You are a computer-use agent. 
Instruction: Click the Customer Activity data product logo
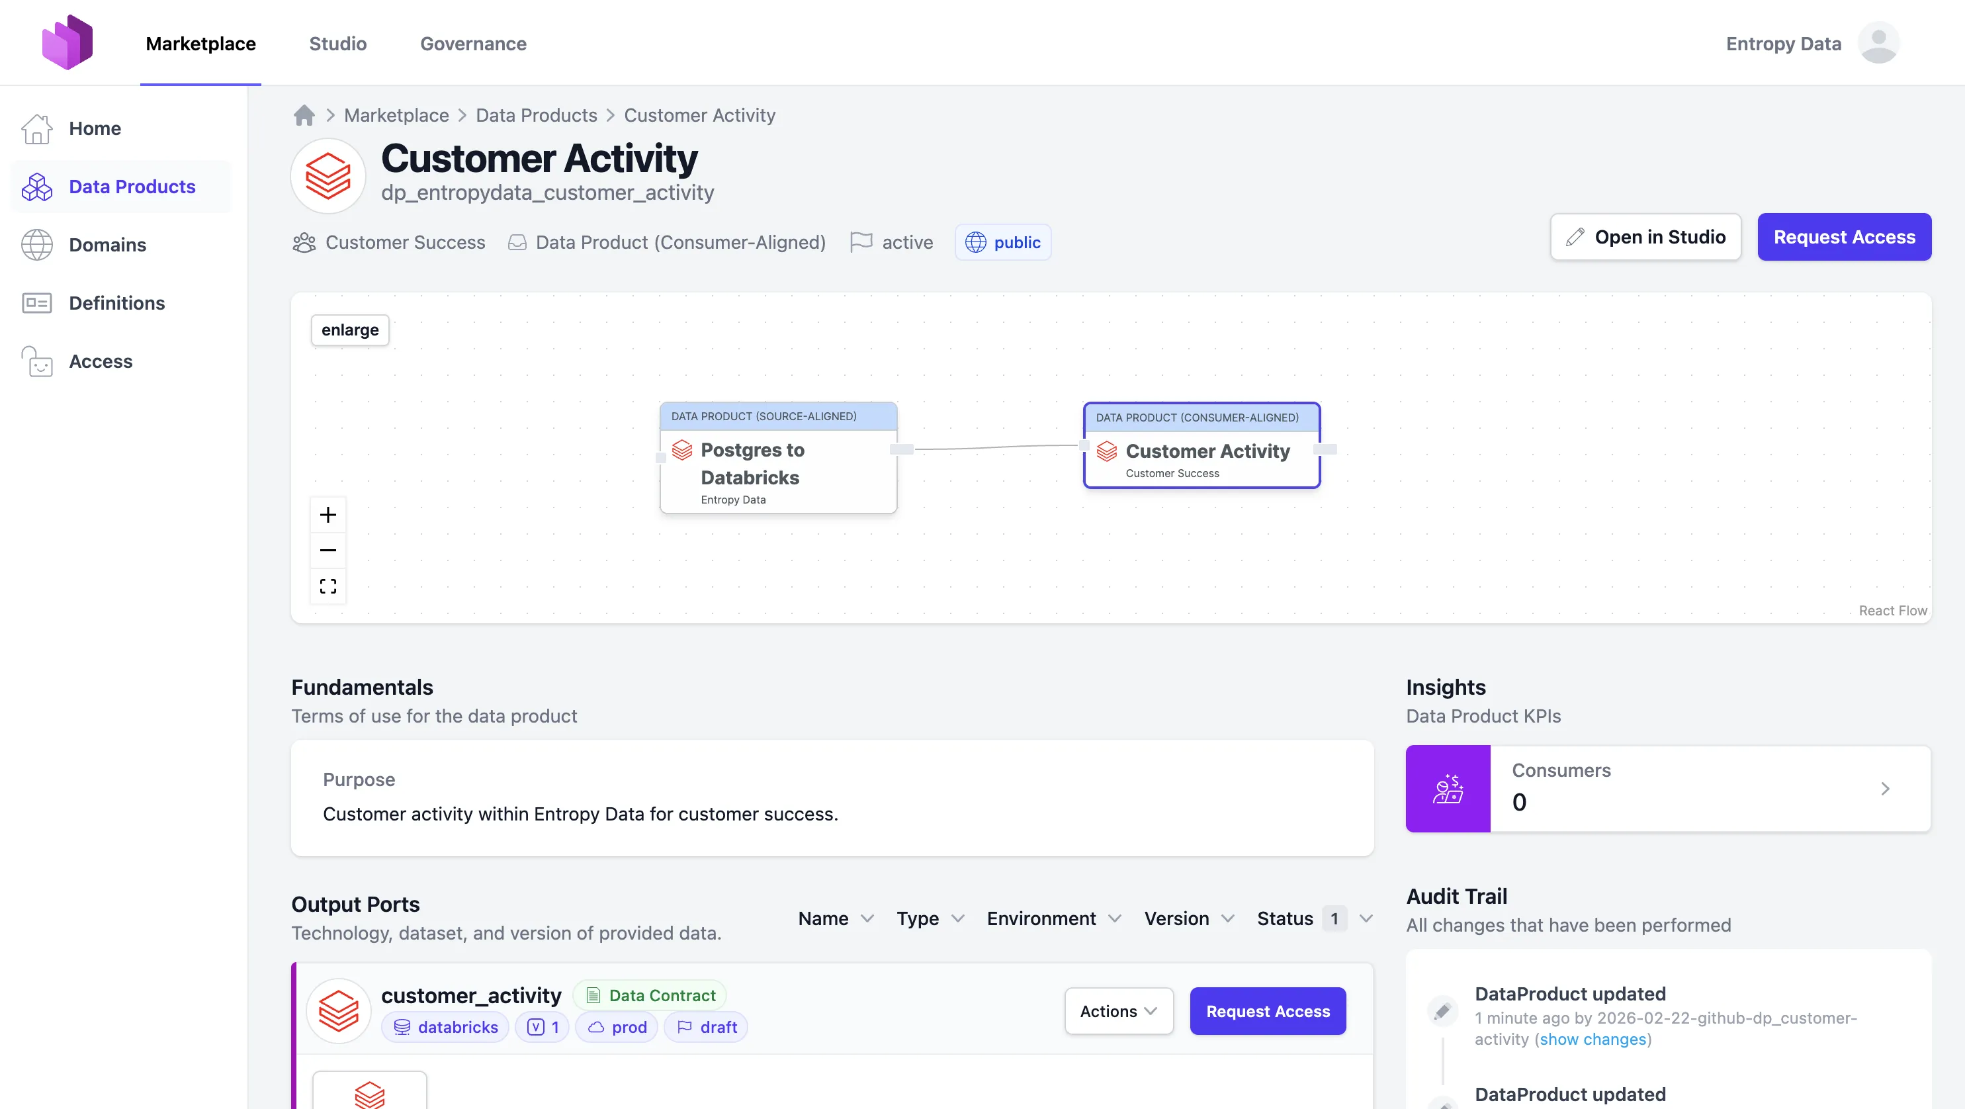tap(327, 175)
